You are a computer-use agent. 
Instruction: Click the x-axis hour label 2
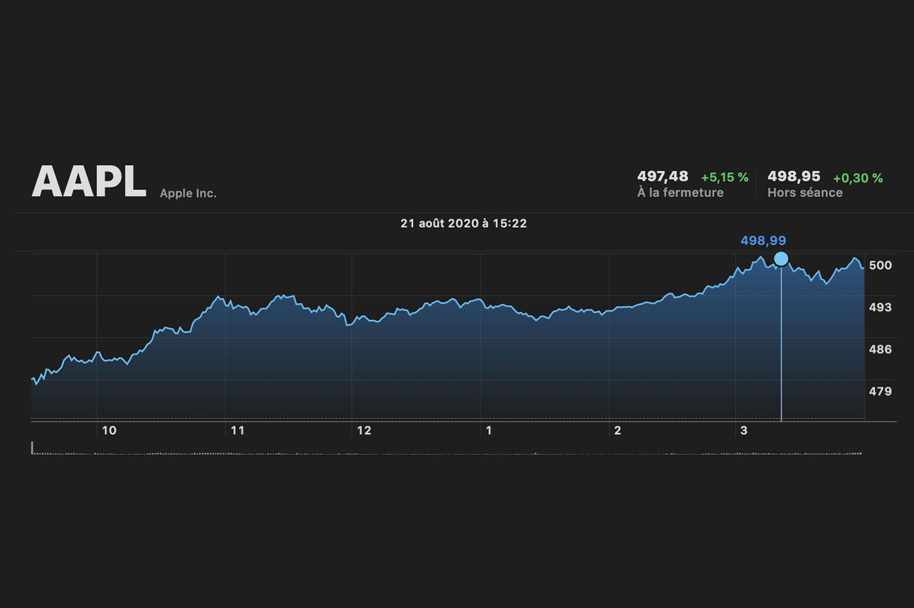(x=618, y=431)
